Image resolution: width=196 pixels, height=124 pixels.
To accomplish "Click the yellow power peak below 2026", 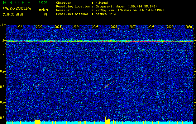I will (108, 120).
